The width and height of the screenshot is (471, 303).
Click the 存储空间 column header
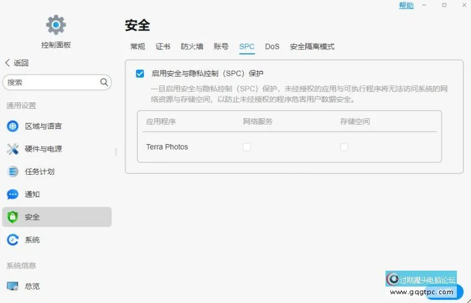(355, 121)
